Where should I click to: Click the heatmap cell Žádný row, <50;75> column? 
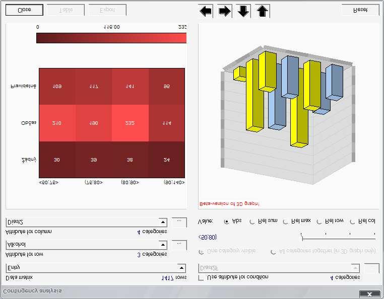(57, 160)
